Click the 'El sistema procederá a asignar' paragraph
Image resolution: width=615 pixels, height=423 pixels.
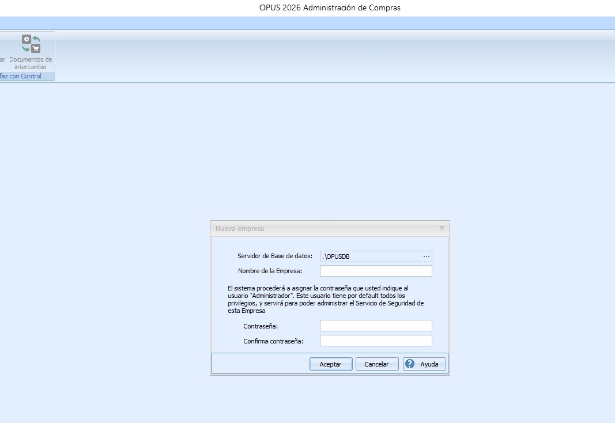click(326, 300)
